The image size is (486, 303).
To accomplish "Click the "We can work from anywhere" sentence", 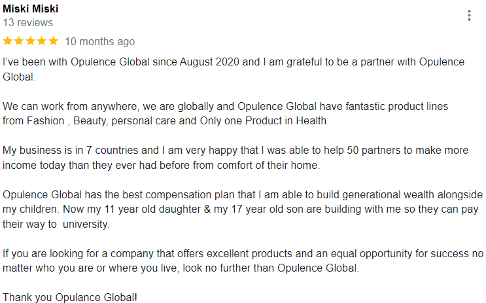I will click(225, 113).
